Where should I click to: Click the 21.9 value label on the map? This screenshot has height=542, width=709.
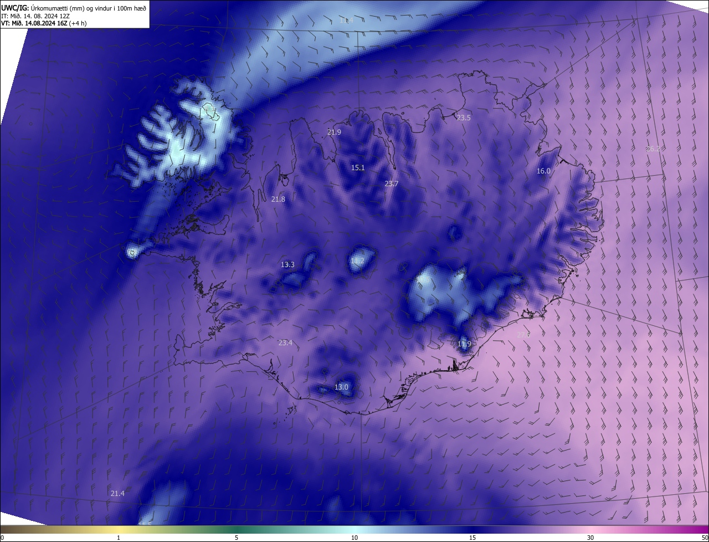pos(334,132)
